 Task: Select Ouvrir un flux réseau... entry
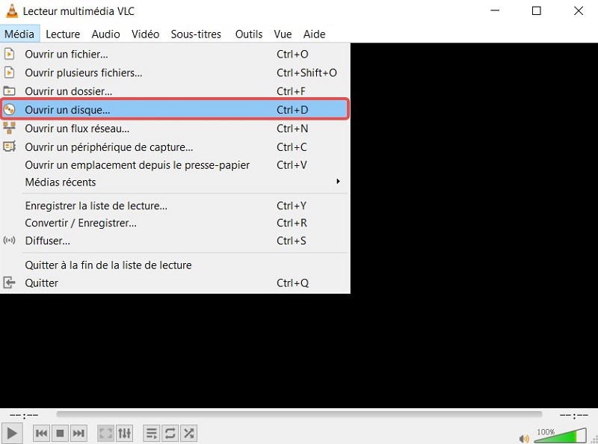(x=175, y=129)
